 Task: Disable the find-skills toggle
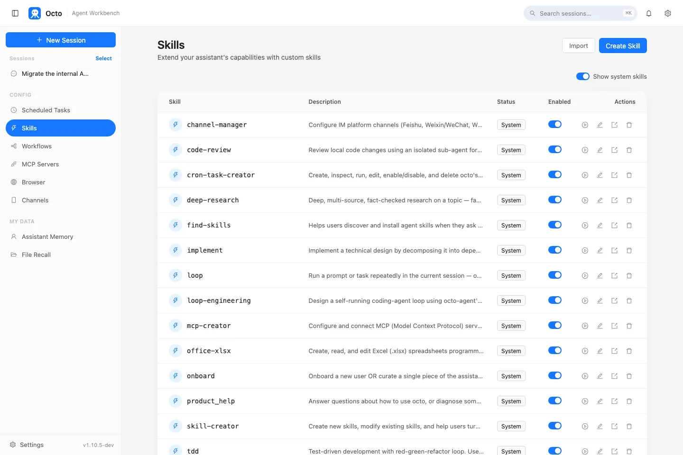555,225
